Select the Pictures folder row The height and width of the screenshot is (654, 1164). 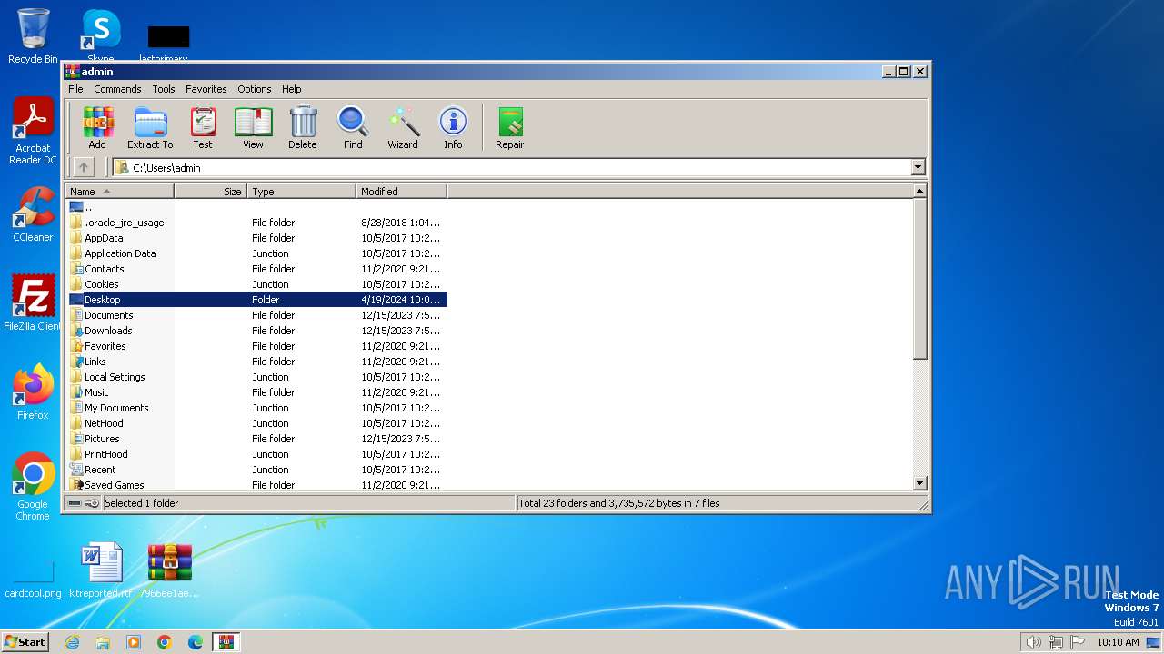257,439
